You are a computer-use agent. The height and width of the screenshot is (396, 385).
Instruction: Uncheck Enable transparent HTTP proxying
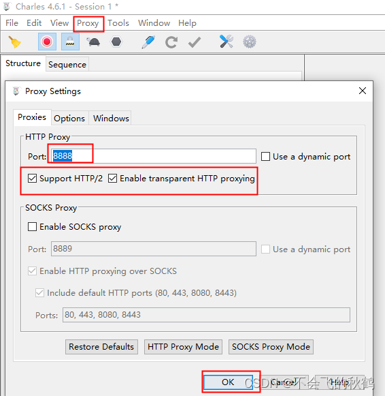(113, 179)
